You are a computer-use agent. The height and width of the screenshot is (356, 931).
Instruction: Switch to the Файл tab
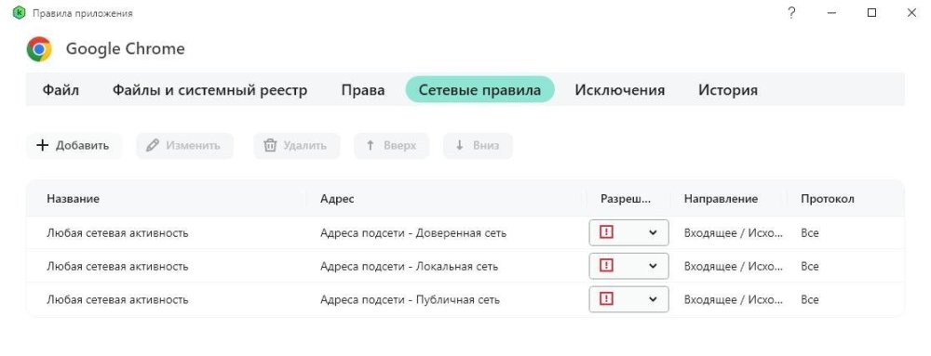click(61, 90)
